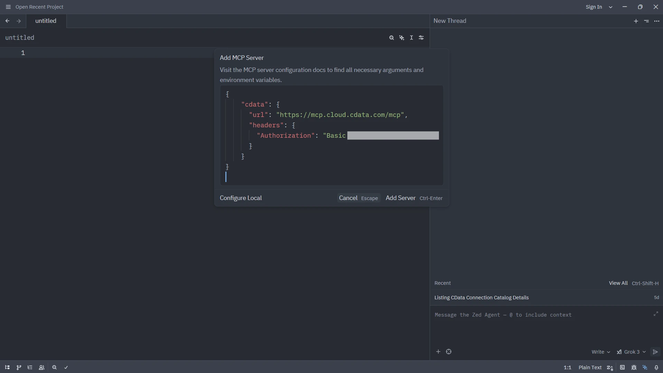The width and height of the screenshot is (663, 373).
Task: Switch to the untitled tab
Action: 46,21
